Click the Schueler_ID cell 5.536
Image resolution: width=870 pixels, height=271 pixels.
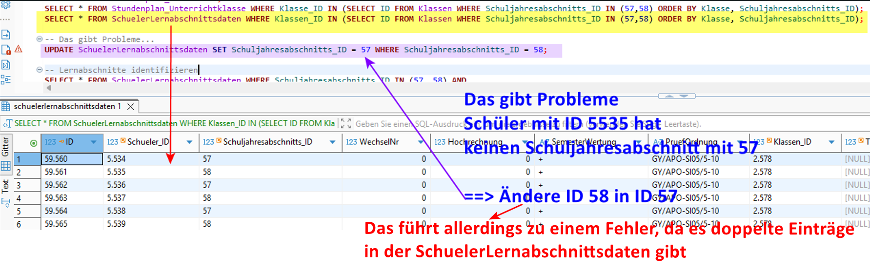tap(151, 185)
